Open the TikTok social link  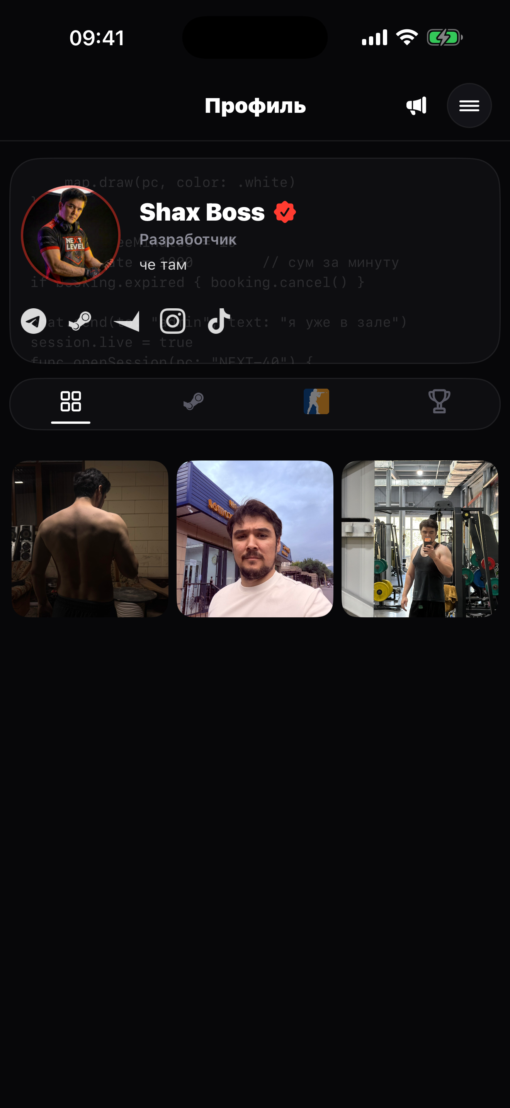point(219,321)
